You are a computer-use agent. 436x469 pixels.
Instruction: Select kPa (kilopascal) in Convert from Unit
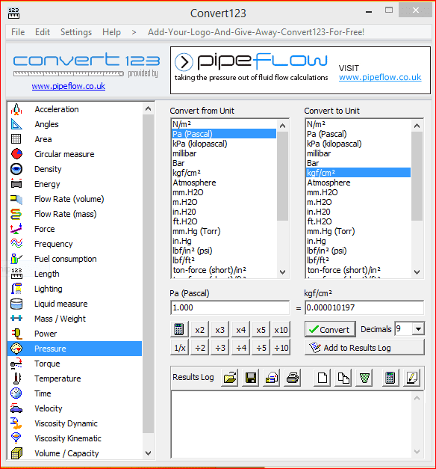click(224, 144)
